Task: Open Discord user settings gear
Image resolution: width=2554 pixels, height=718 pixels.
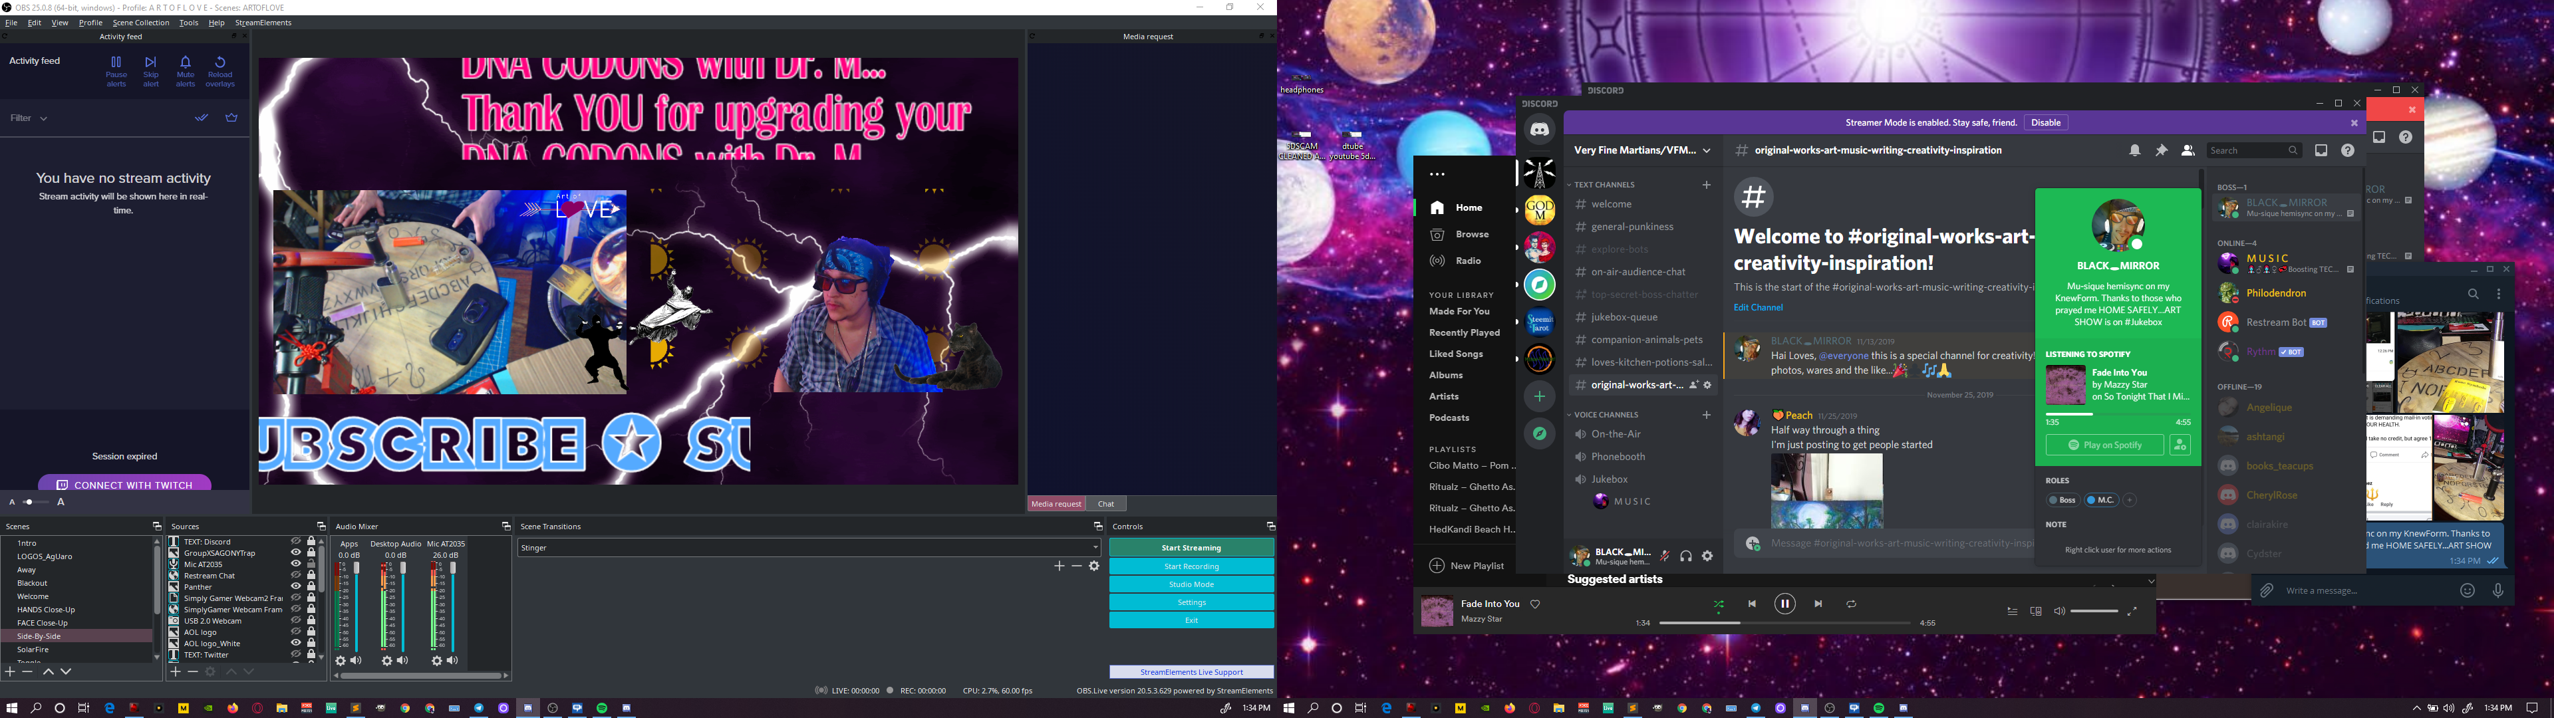Action: coord(1707,556)
